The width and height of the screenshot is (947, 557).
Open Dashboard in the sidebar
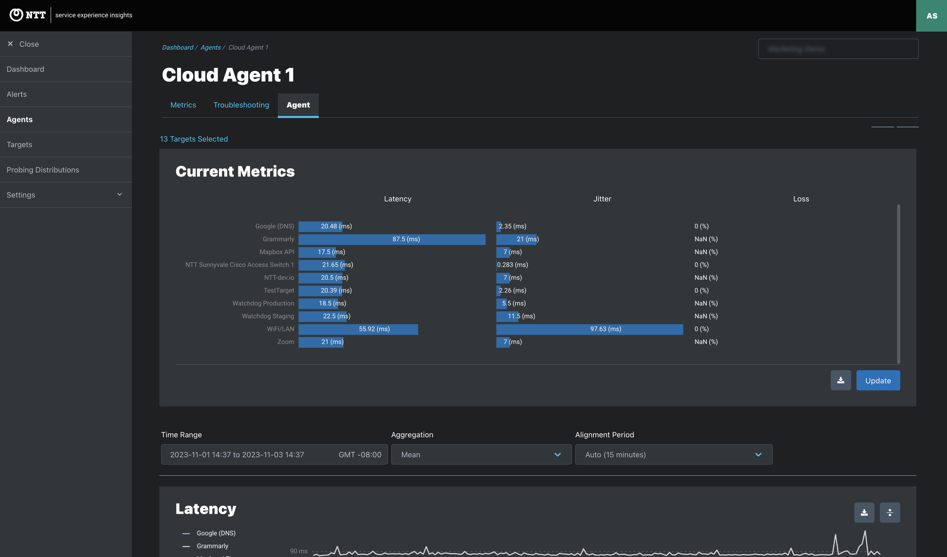tap(66, 69)
